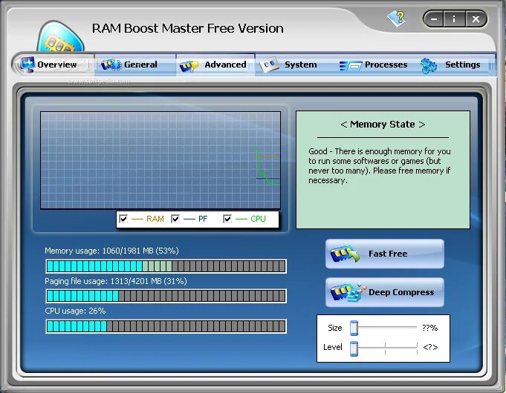
Task: Click the '<?>' level value
Action: (430, 347)
